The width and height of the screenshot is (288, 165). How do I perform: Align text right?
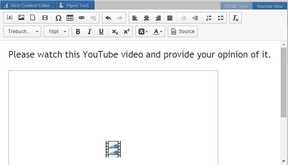pos(158,18)
